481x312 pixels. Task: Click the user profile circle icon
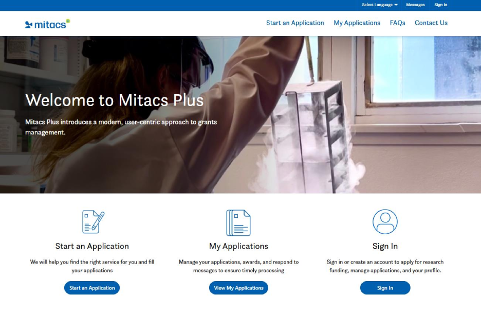click(385, 222)
